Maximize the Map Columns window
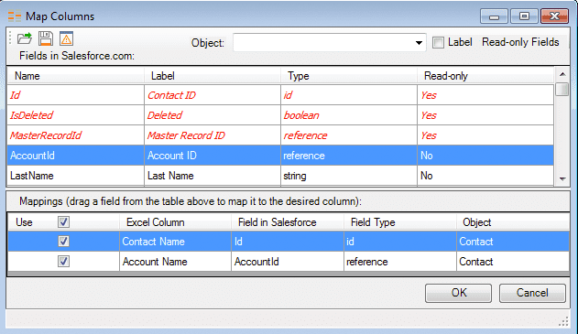The image size is (578, 334). (x=524, y=16)
